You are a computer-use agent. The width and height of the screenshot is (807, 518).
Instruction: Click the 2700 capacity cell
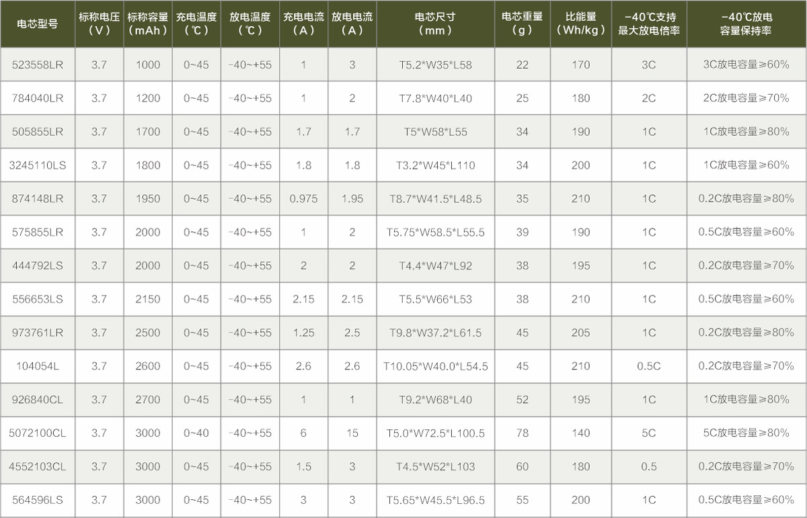(148, 400)
